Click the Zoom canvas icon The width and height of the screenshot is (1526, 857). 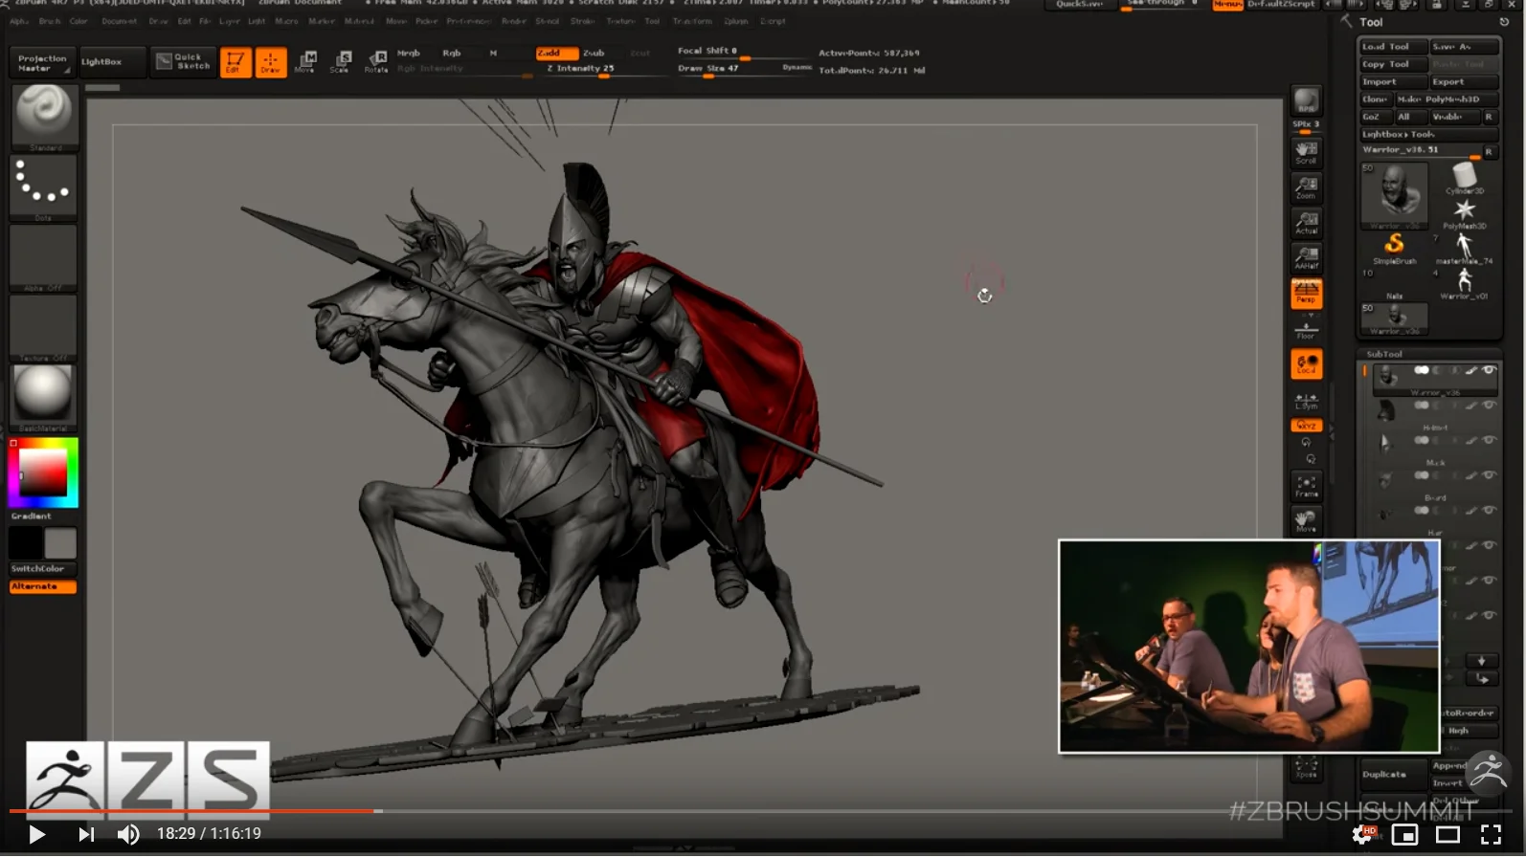[1306, 187]
